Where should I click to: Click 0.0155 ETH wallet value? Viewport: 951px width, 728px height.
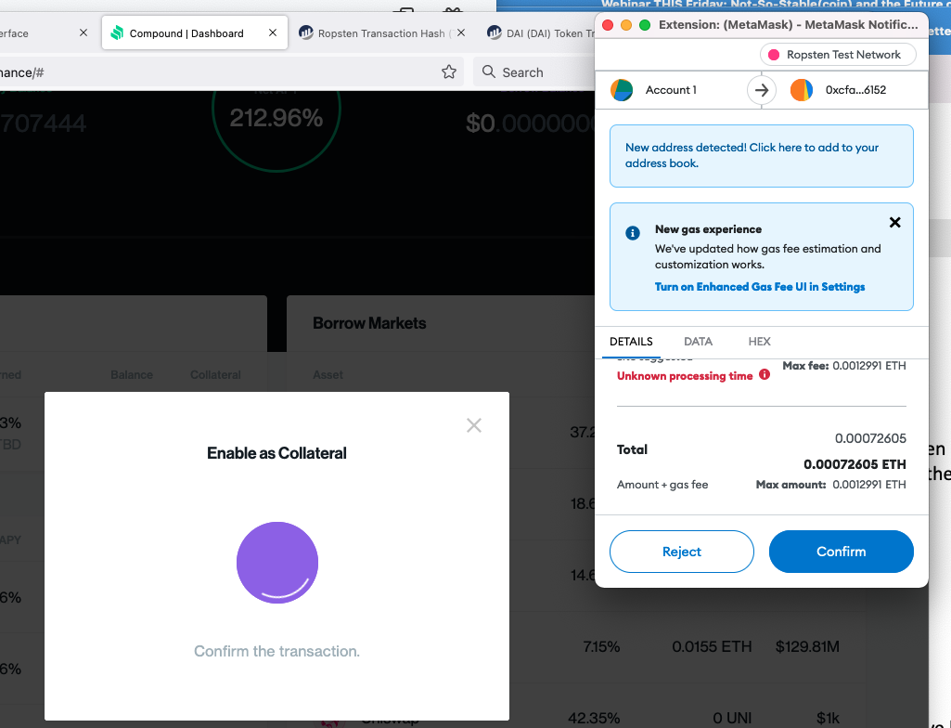point(712,646)
